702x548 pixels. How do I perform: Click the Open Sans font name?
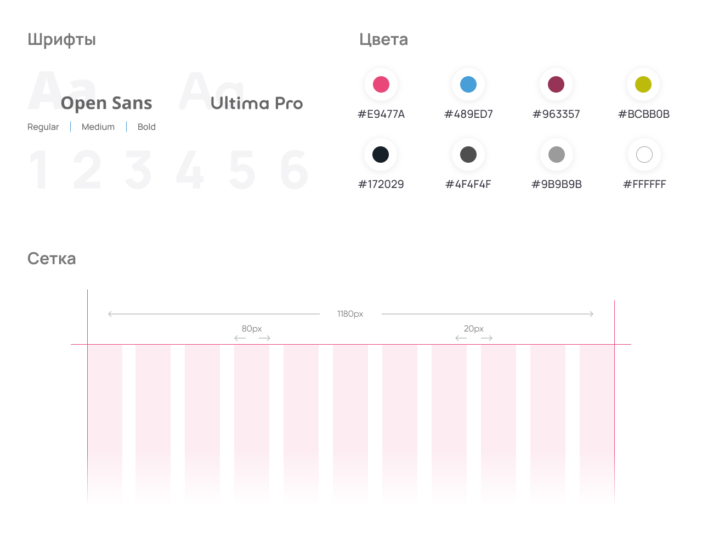(106, 103)
